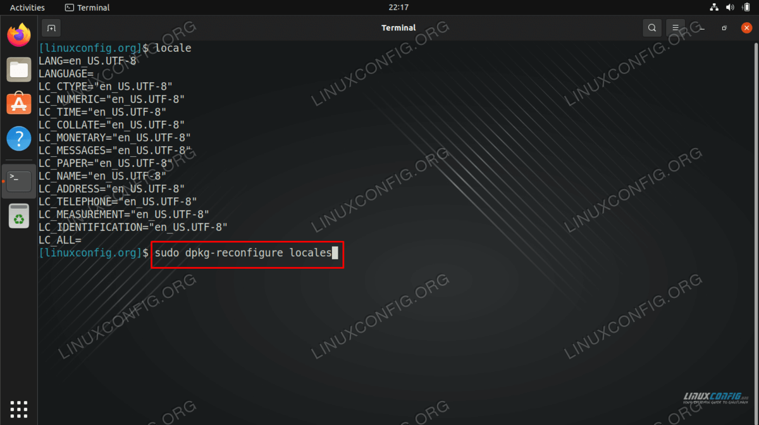Viewport: 759px width, 425px height.
Task: Click the LANGUAGE= output line
Action: pyautogui.click(x=66, y=73)
